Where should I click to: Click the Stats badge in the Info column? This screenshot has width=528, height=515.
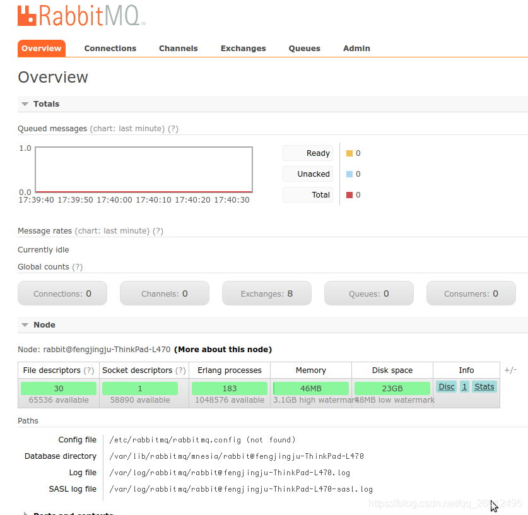click(x=484, y=386)
